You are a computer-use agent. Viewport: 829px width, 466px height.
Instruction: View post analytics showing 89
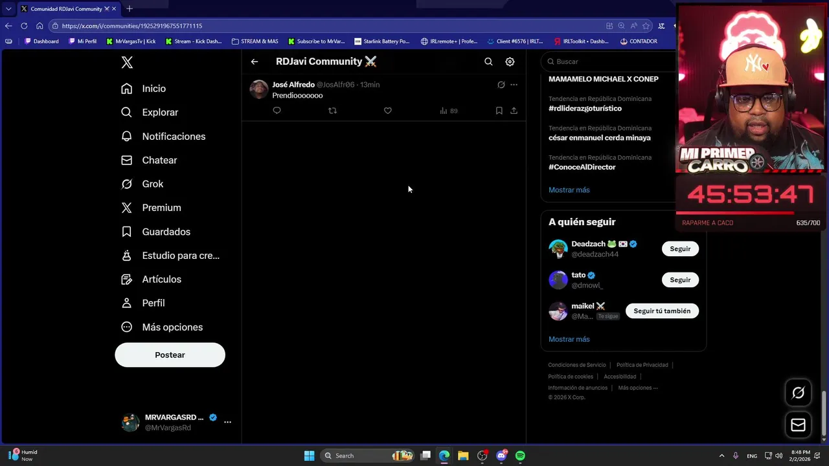(x=448, y=111)
